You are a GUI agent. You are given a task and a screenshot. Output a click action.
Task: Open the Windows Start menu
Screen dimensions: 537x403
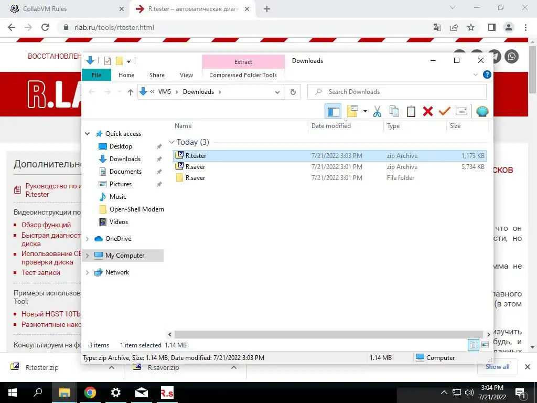point(13,393)
